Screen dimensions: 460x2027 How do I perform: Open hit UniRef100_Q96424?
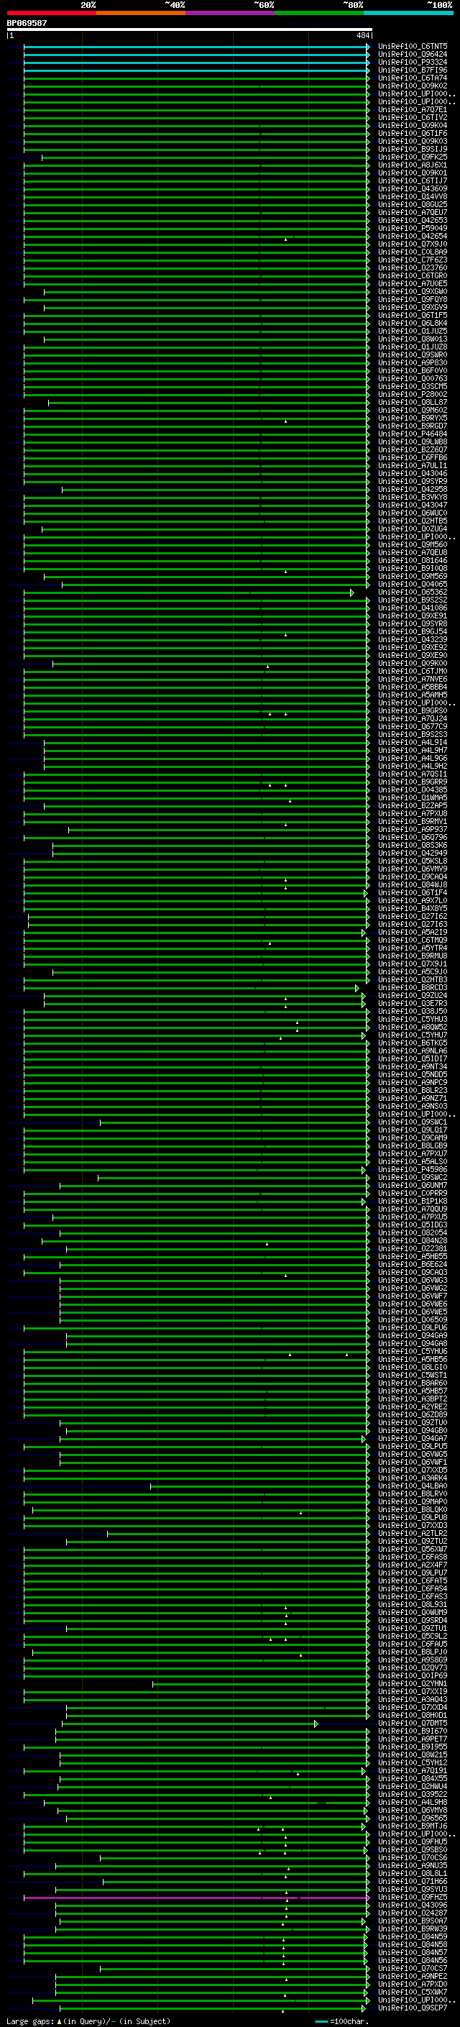pyautogui.click(x=413, y=55)
